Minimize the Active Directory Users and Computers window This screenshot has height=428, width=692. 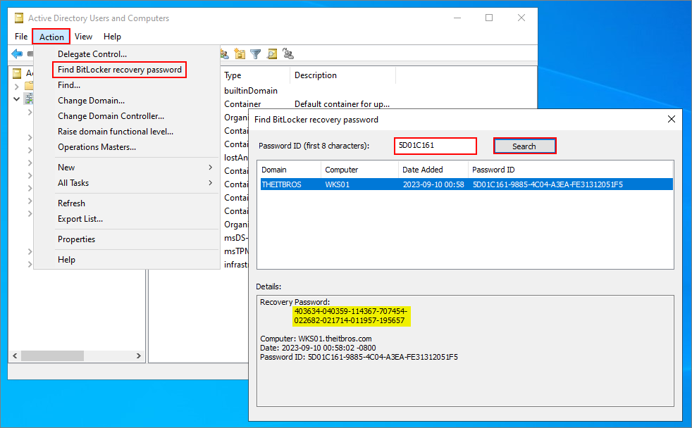coord(457,18)
